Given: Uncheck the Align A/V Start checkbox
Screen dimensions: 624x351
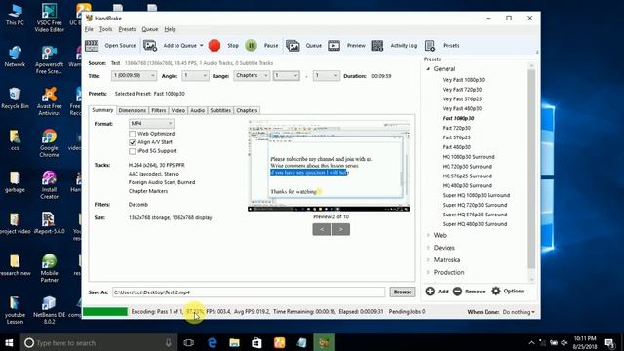Looking at the screenshot, I should click(x=133, y=142).
